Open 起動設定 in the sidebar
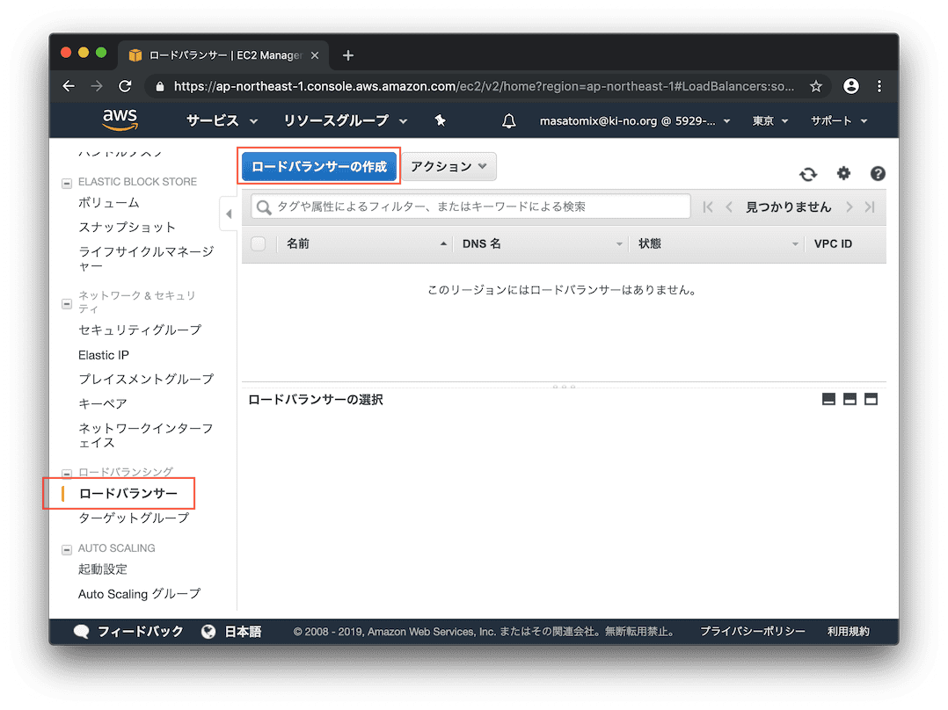Viewport: 948px width, 710px height. (x=103, y=569)
